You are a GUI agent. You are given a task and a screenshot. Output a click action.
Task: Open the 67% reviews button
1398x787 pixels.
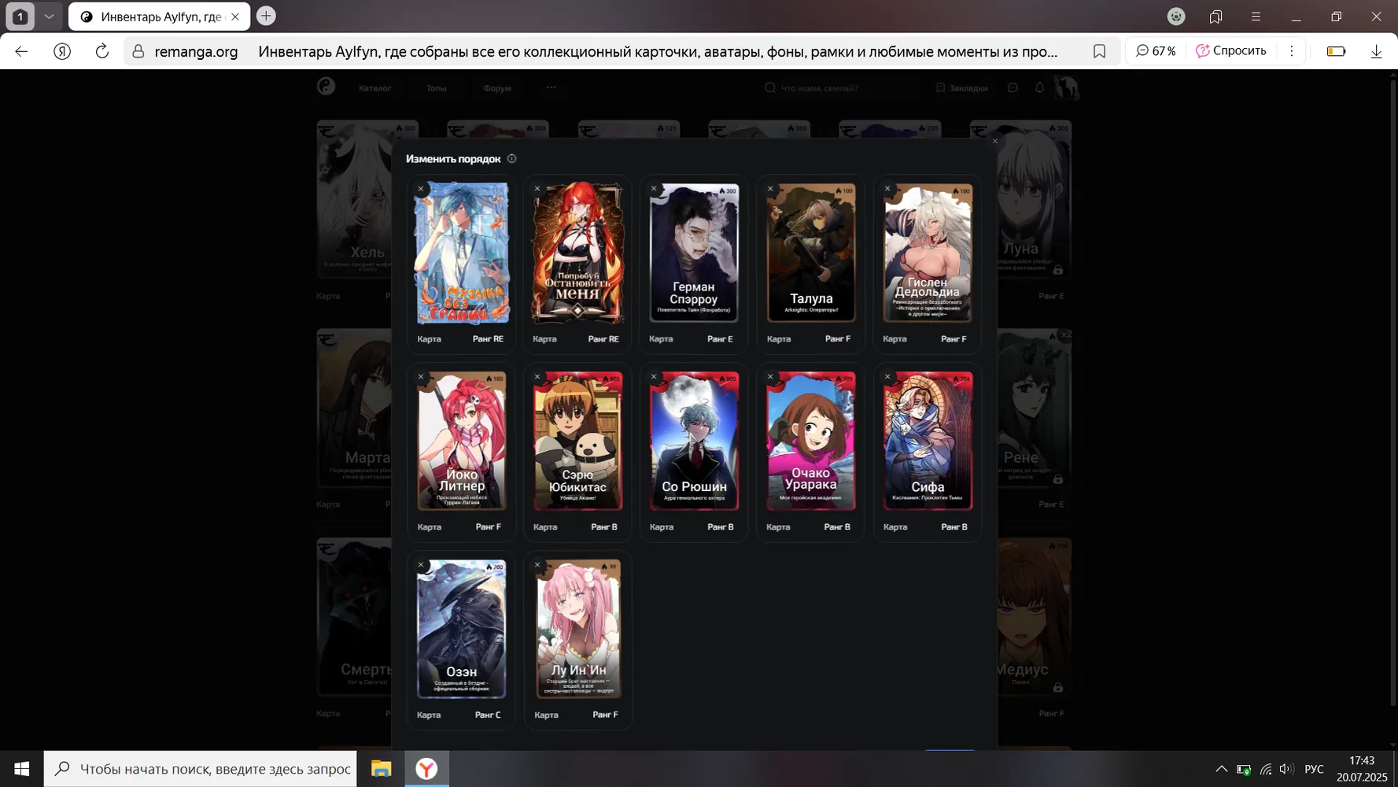[1156, 51]
